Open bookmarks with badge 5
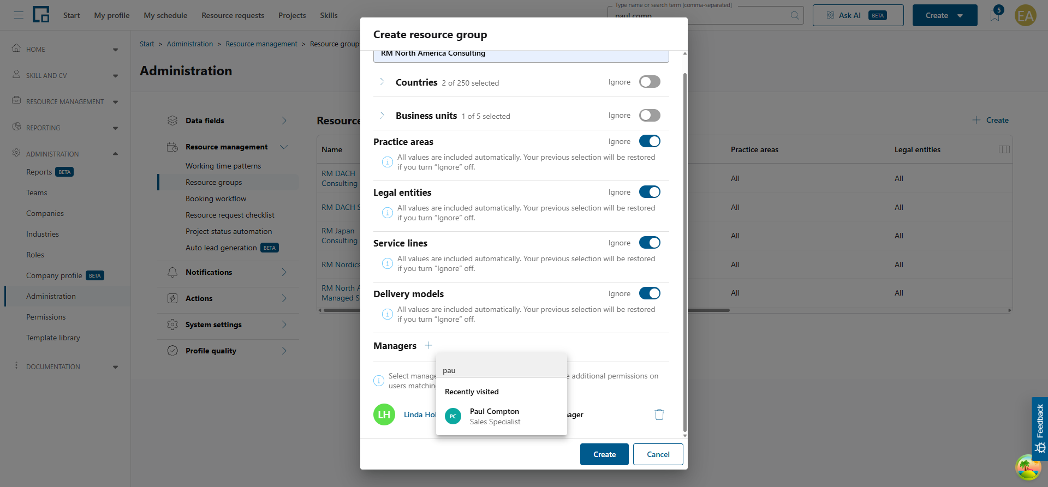 pyautogui.click(x=995, y=15)
